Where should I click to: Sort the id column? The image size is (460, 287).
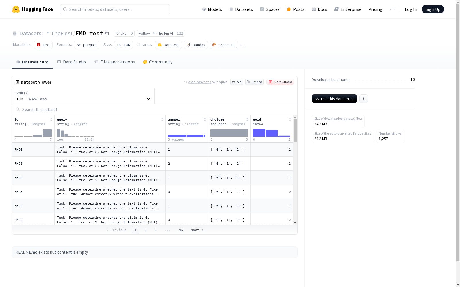coord(51,119)
